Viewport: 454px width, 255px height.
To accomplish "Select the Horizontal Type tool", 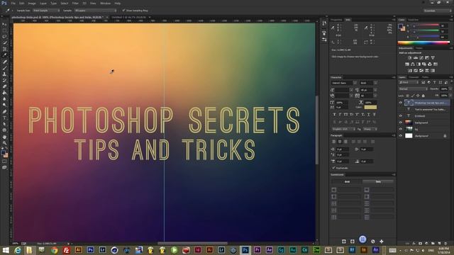I will click(4, 118).
